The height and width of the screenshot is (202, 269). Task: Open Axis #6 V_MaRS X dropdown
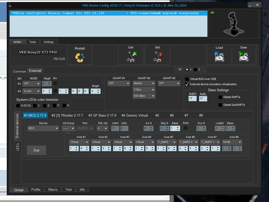188,142
